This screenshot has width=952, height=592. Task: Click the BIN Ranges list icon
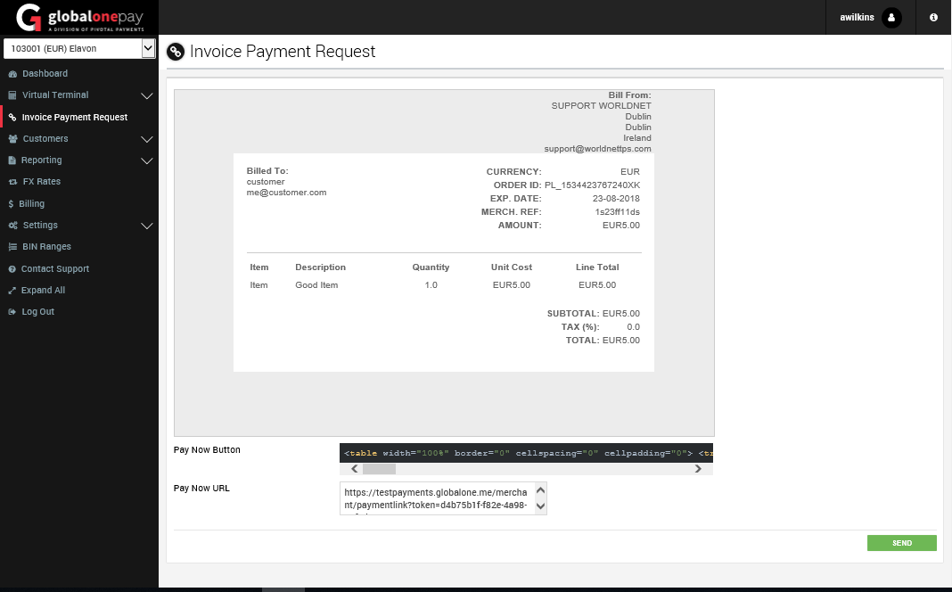[12, 246]
